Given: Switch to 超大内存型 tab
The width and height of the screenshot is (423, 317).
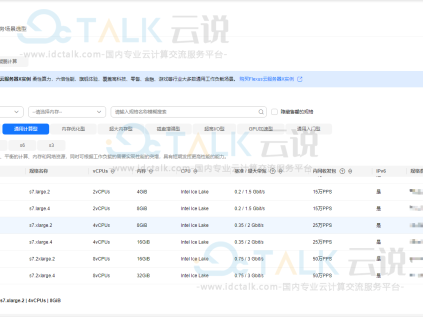Looking at the screenshot, I should [121, 129].
